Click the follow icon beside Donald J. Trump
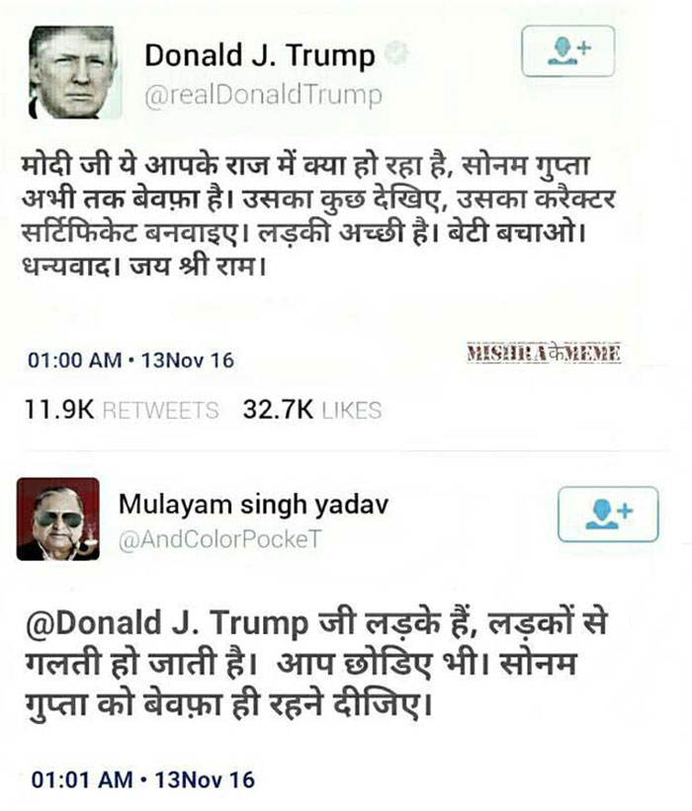The width and height of the screenshot is (692, 811). [x=567, y=51]
